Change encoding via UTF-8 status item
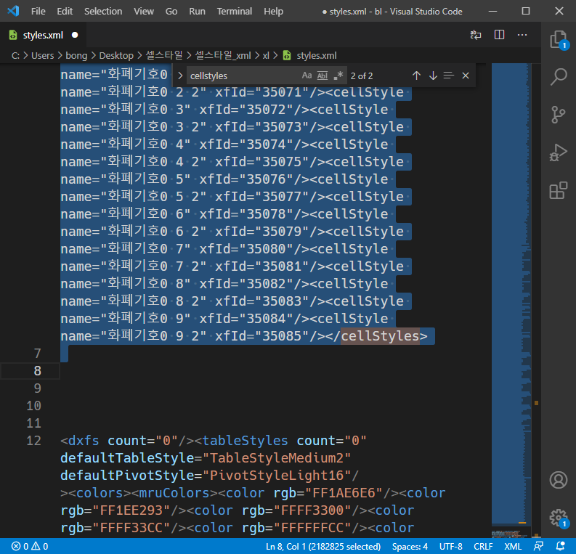 pos(451,546)
